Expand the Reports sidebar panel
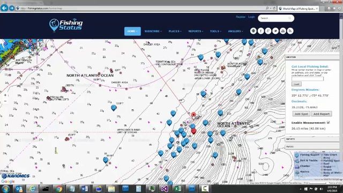 (312, 139)
